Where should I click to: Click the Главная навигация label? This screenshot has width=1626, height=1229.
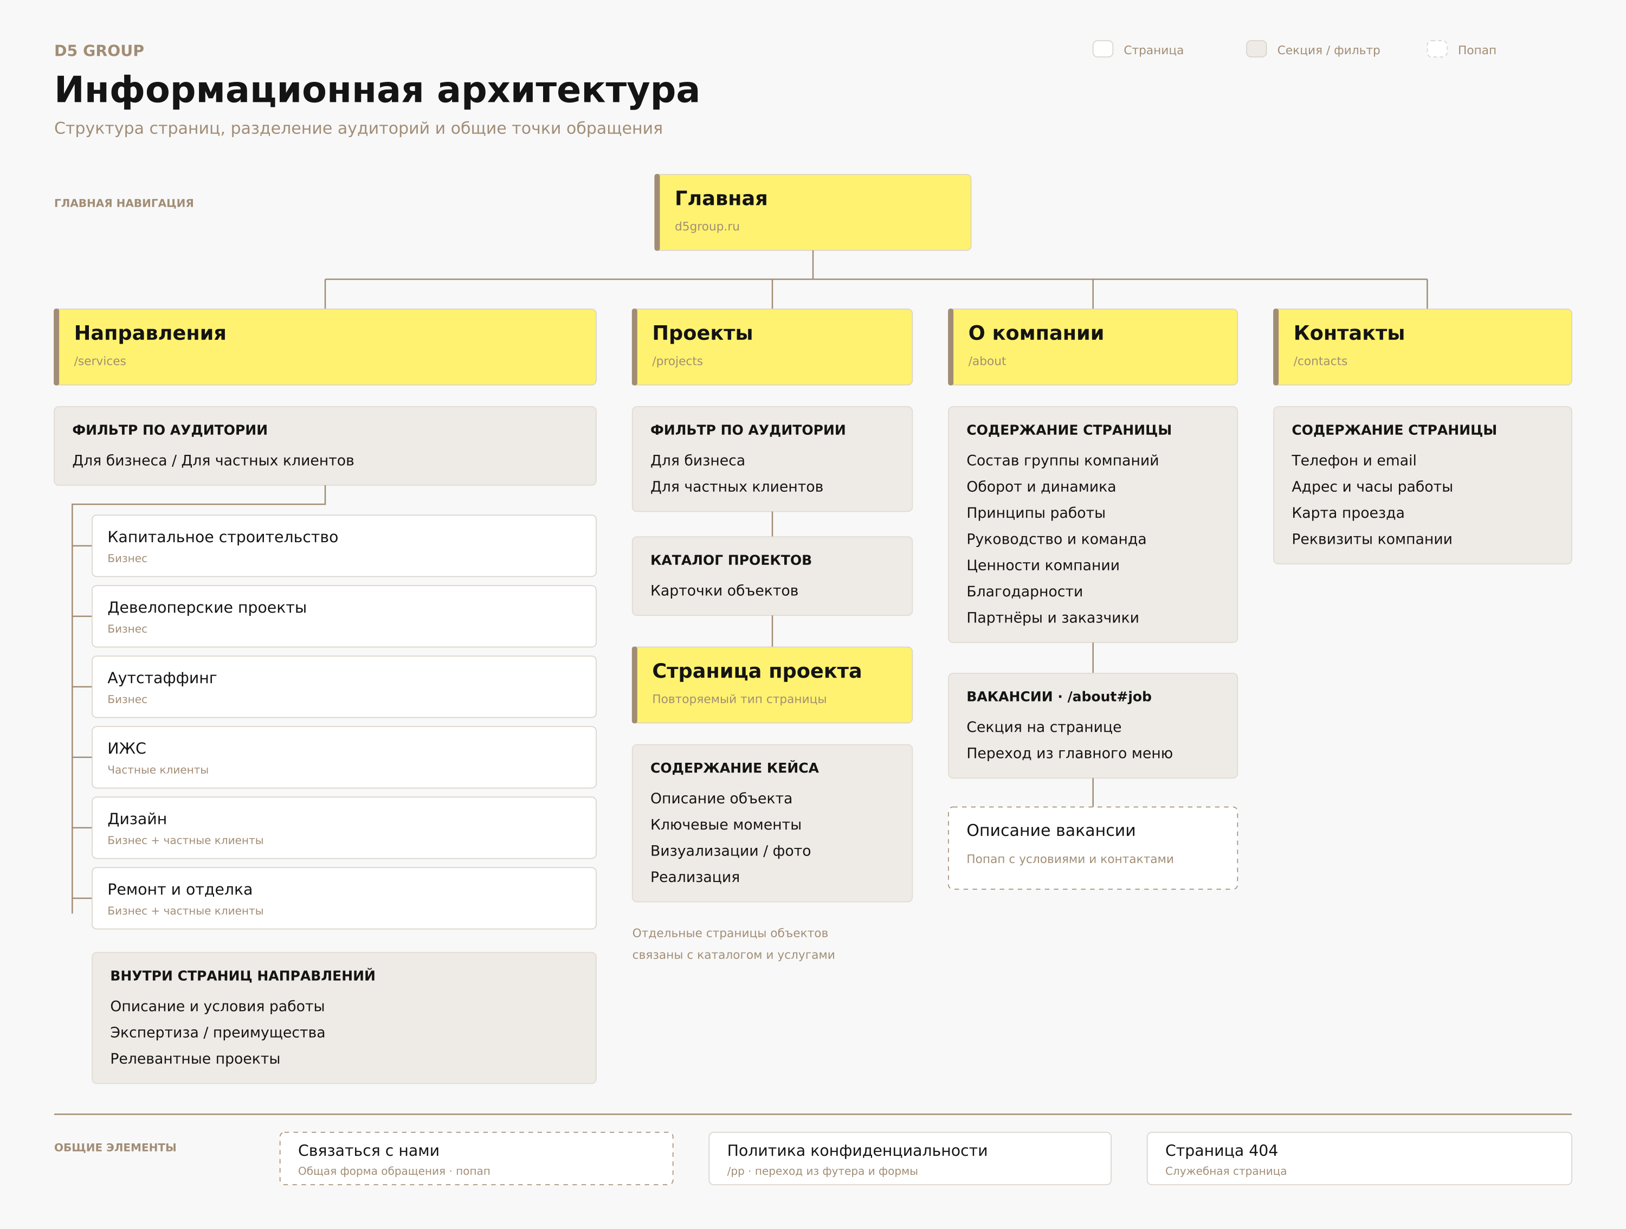(124, 203)
